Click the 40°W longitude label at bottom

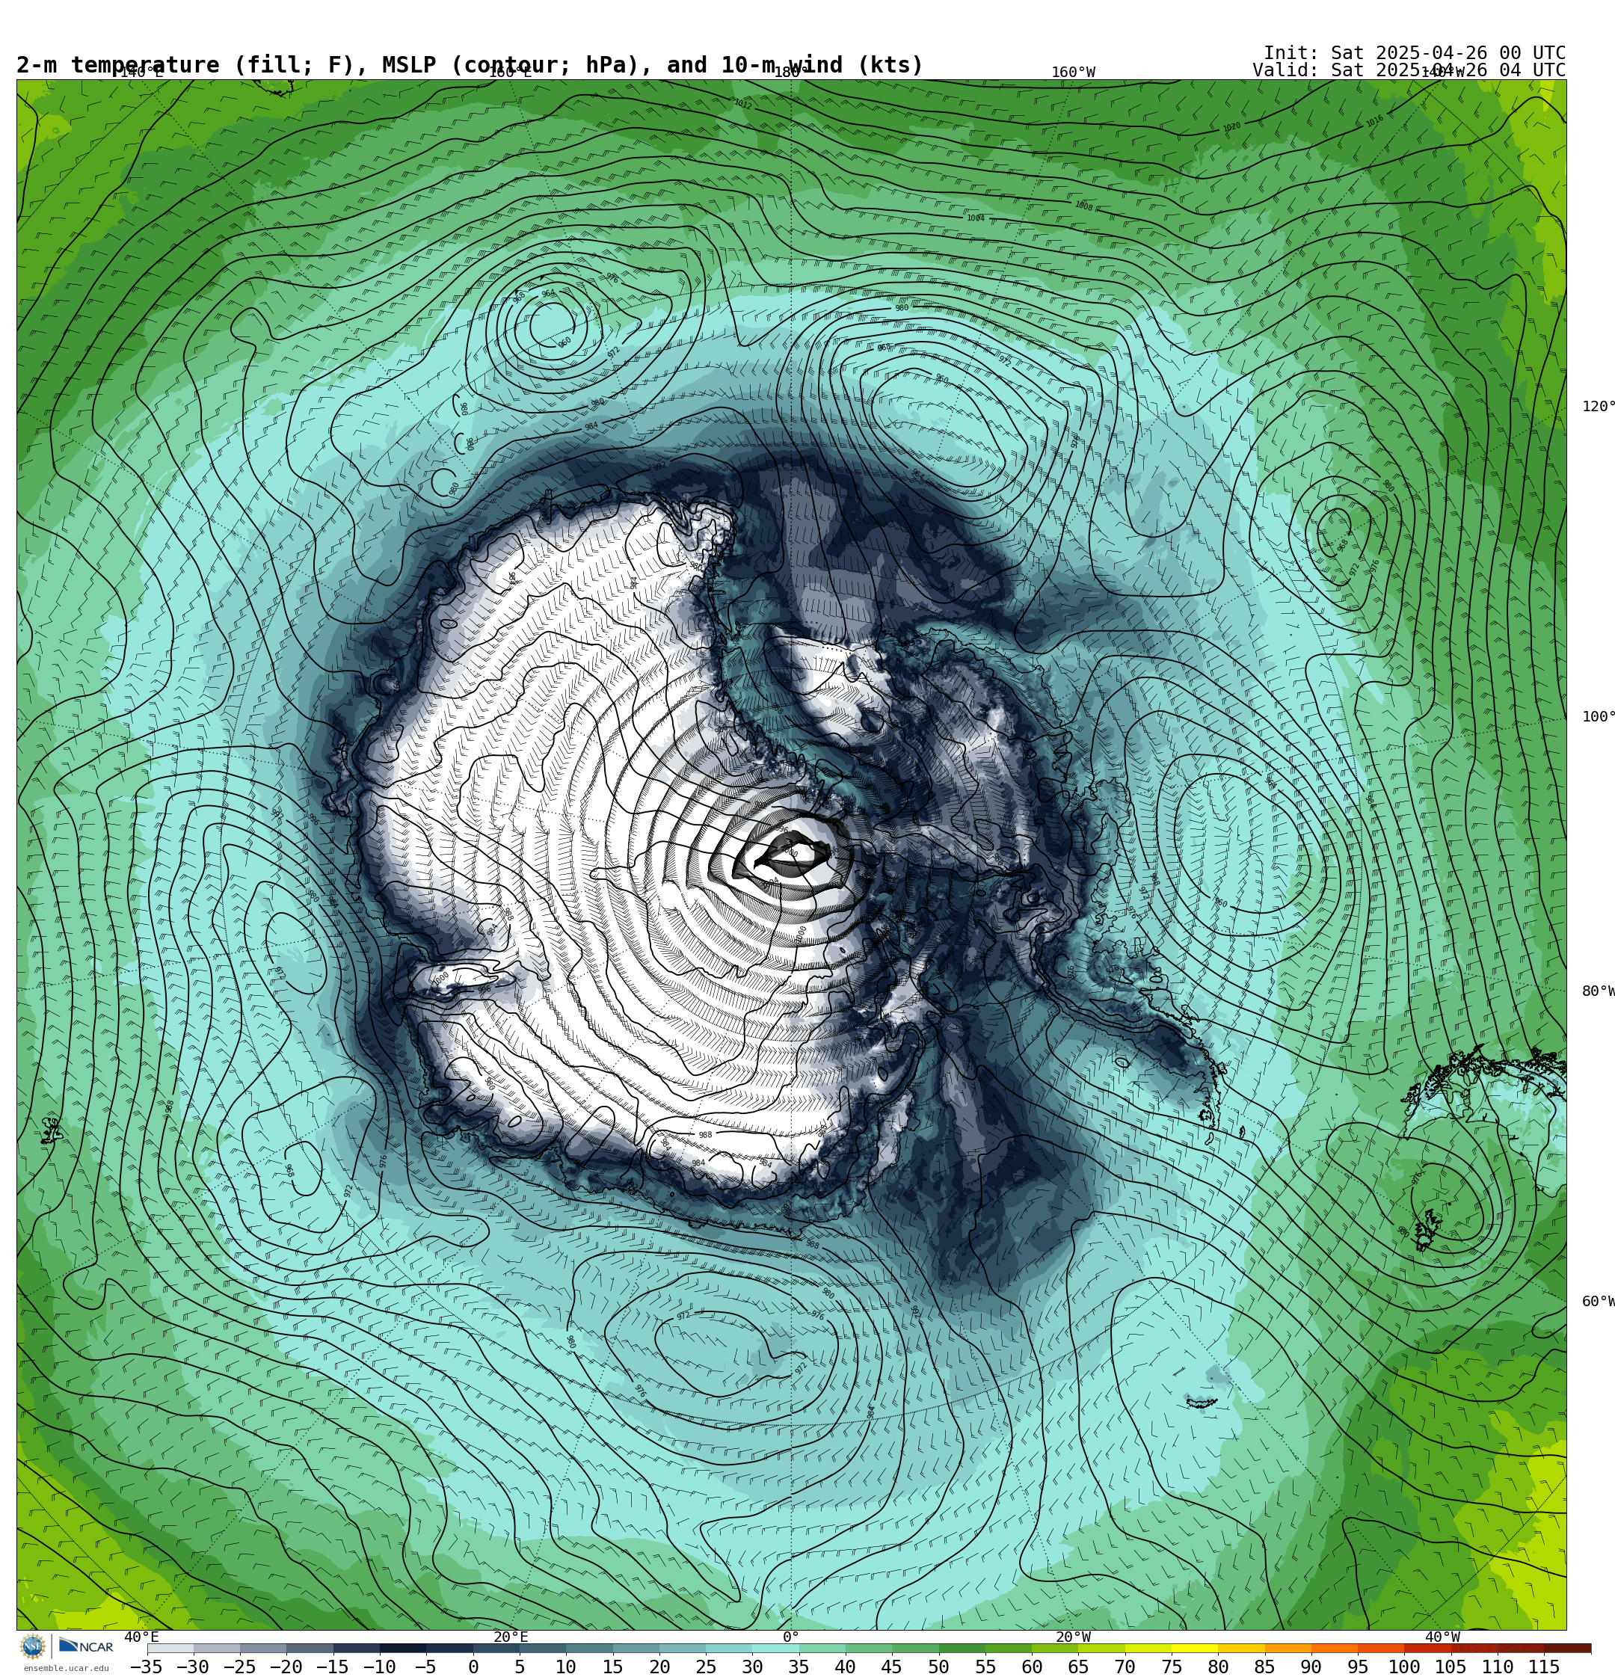[x=1442, y=1637]
